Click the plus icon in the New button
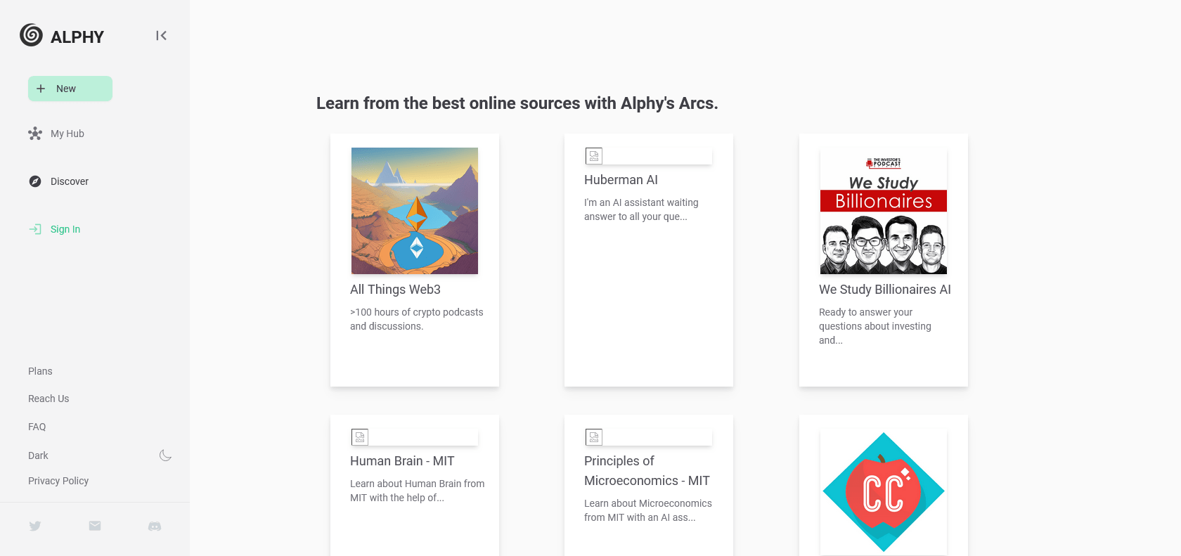 41,89
